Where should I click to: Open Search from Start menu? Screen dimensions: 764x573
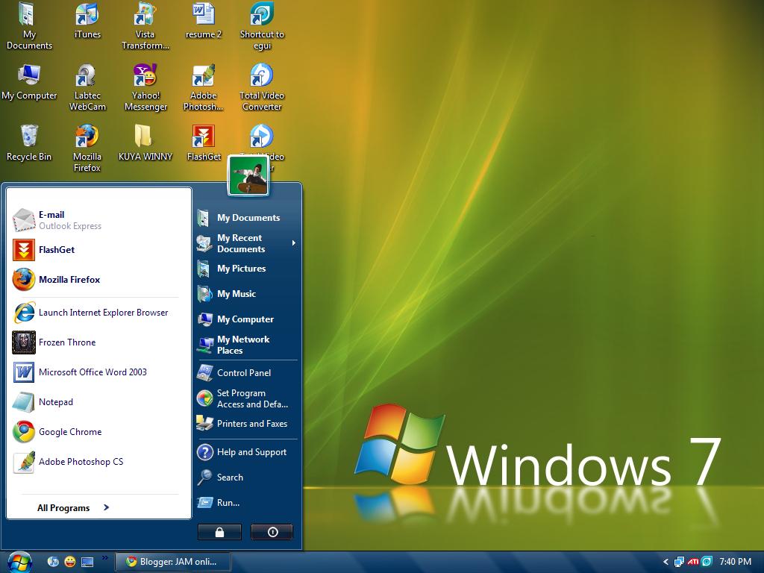(x=246, y=477)
